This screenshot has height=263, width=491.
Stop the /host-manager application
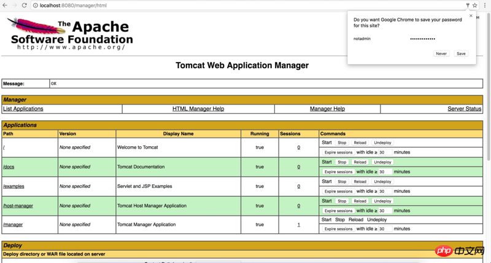point(342,201)
